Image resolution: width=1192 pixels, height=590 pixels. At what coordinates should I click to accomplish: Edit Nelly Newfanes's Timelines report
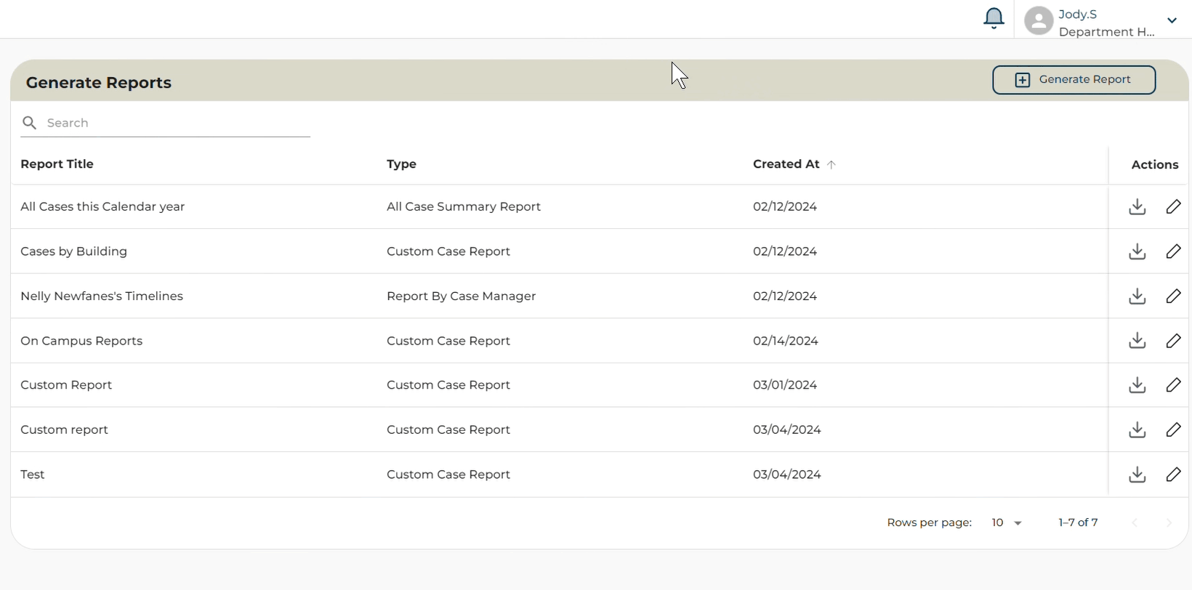[1173, 296]
